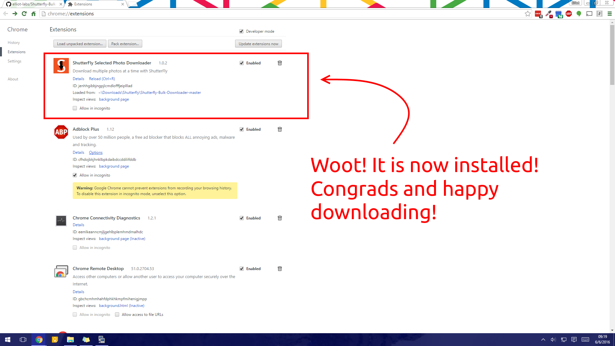The image size is (615, 346).
Task: Click Update extensions now button
Action: pyautogui.click(x=258, y=44)
